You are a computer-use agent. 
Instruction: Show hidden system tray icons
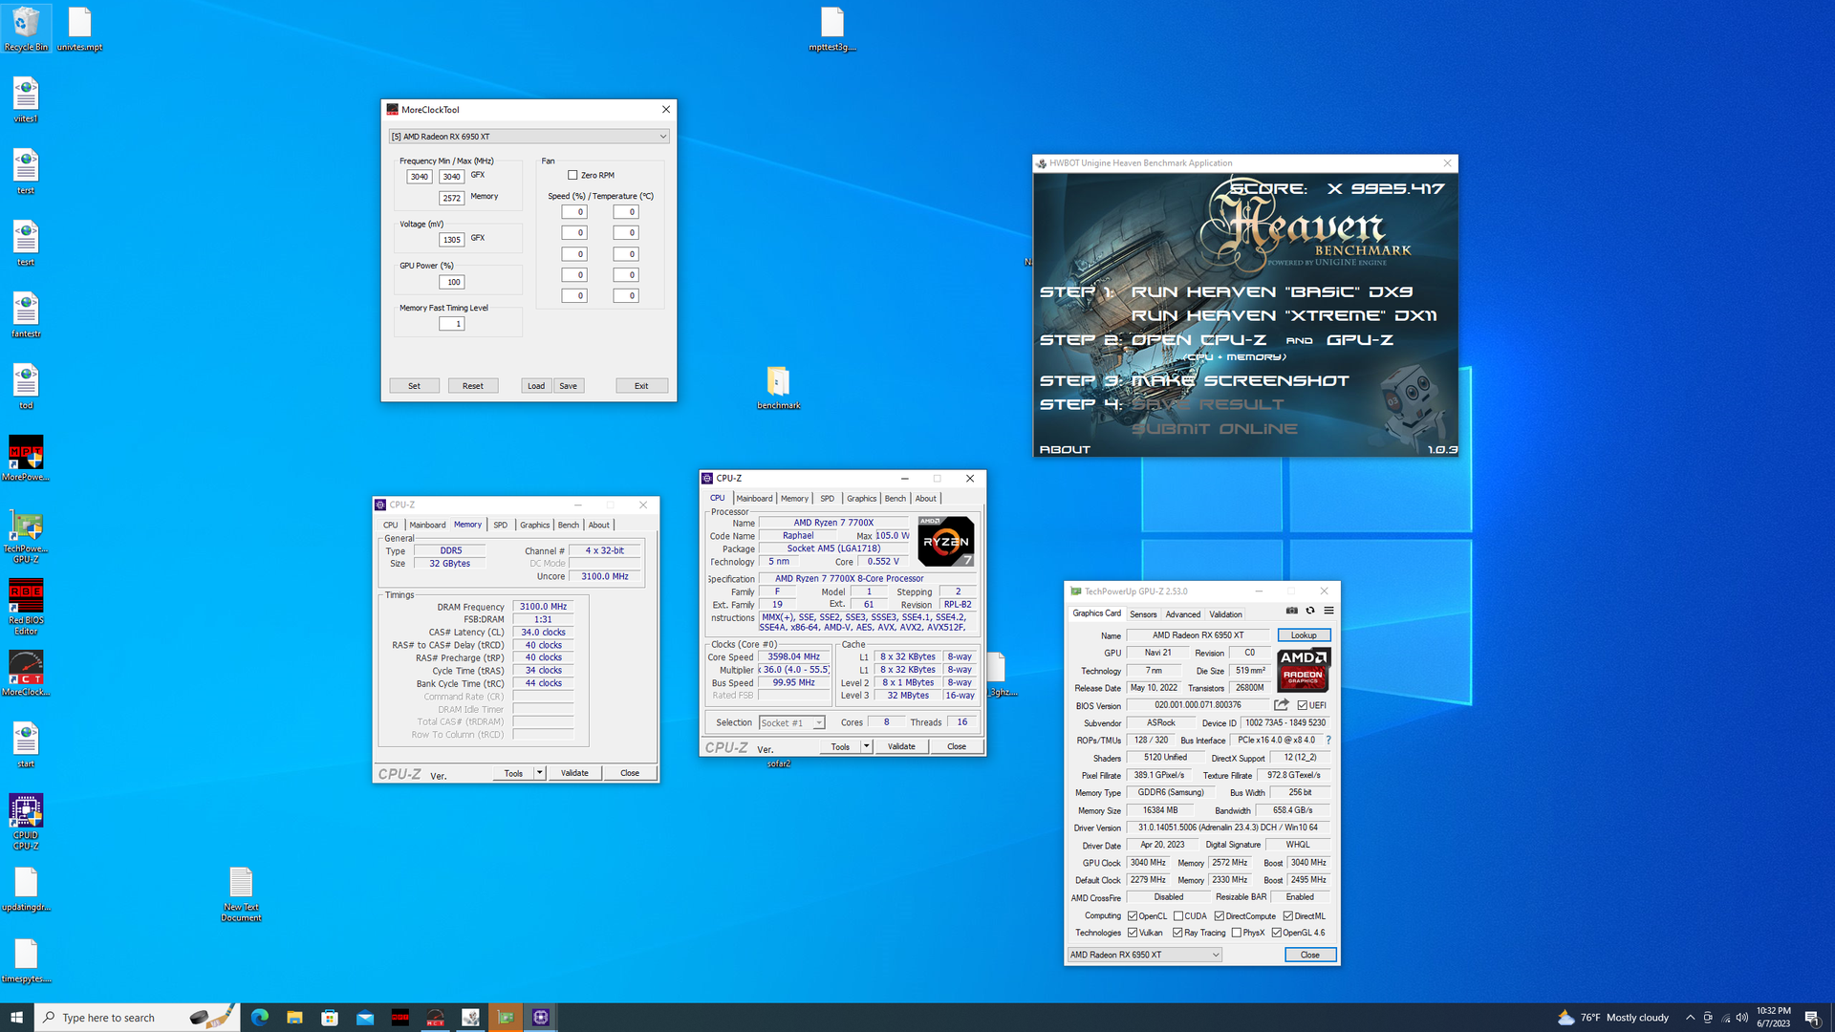click(x=1690, y=1018)
